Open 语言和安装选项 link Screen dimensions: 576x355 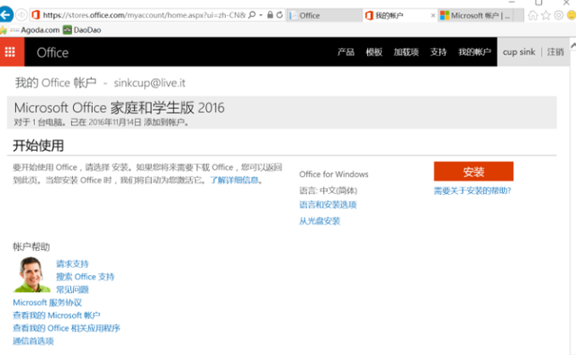pyautogui.click(x=328, y=205)
